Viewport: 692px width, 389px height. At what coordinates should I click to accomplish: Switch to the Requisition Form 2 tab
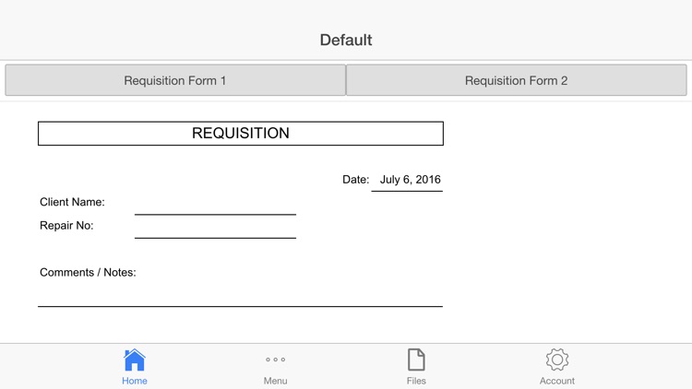point(517,80)
